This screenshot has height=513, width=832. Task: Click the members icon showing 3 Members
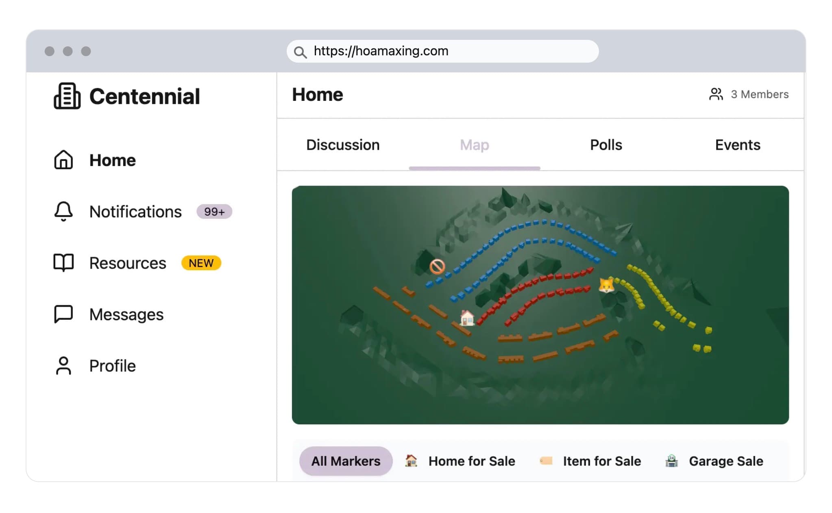tap(716, 94)
